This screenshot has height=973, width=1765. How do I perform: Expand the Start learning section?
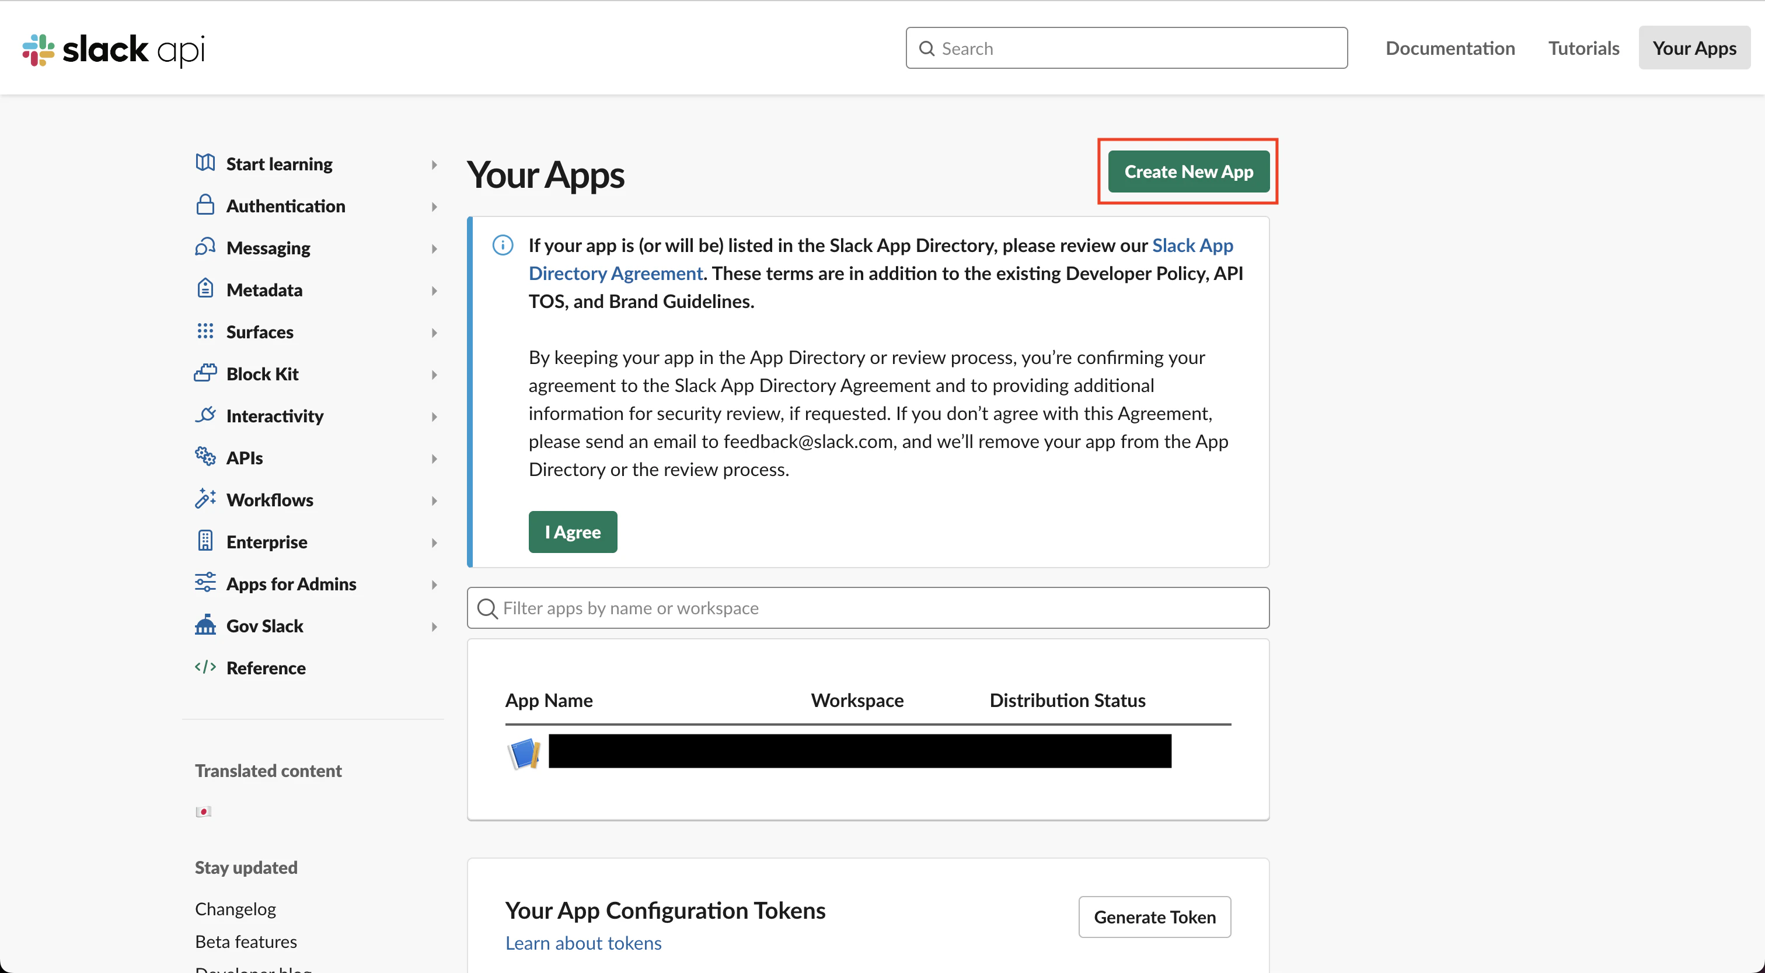(x=434, y=164)
